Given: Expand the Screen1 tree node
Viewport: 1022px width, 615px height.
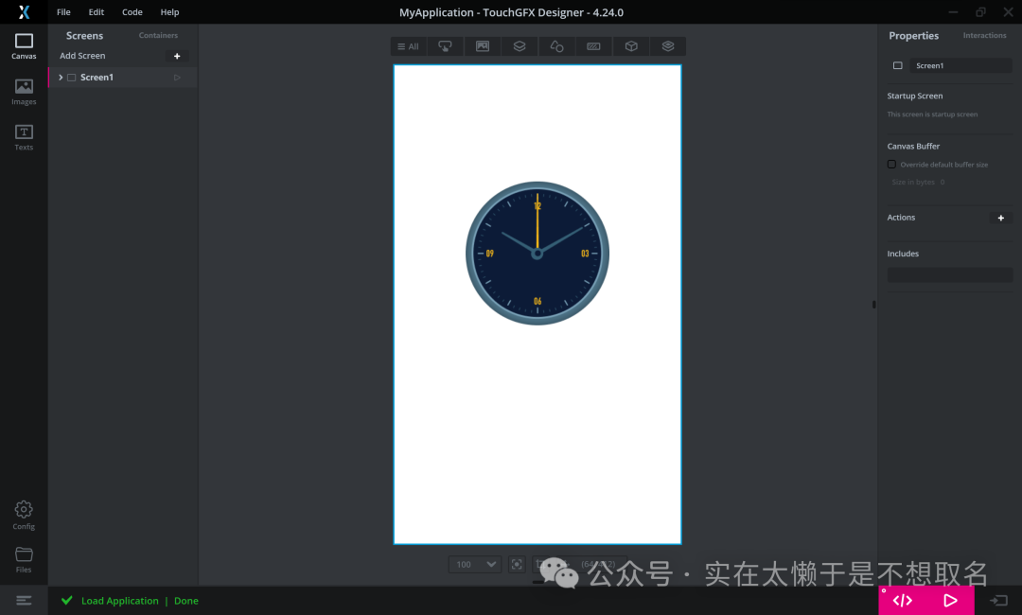Looking at the screenshot, I should 61,78.
